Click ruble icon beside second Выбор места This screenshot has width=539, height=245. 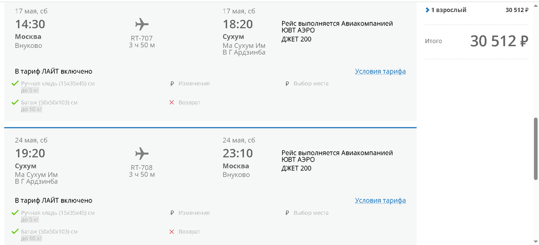click(x=287, y=213)
